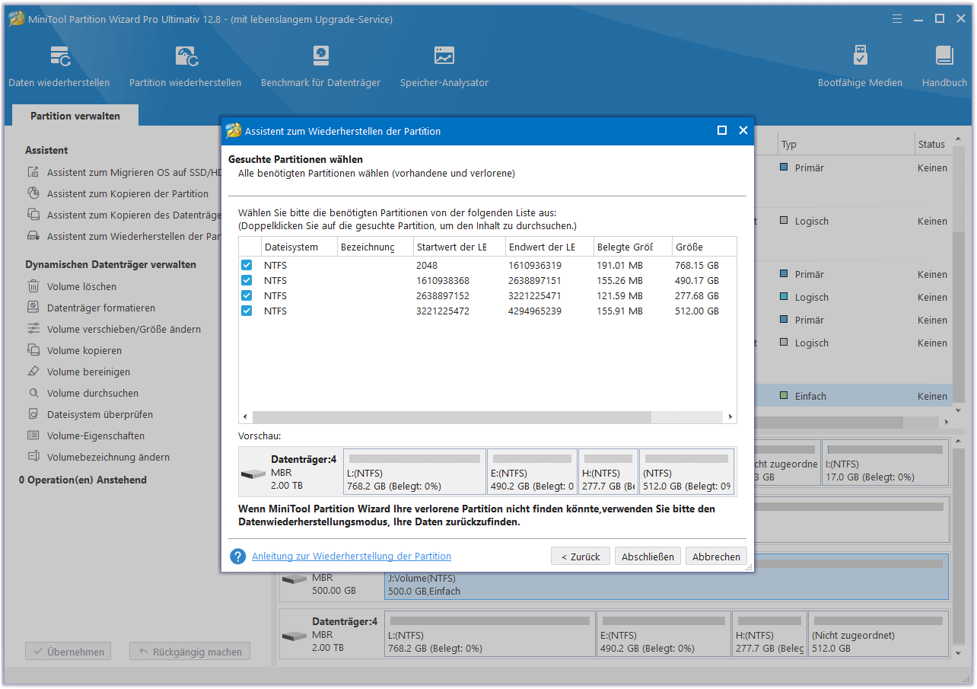Click Datenträger 4 disk icon in dialog preview
This screenshot has width=977, height=689.
coord(253,474)
